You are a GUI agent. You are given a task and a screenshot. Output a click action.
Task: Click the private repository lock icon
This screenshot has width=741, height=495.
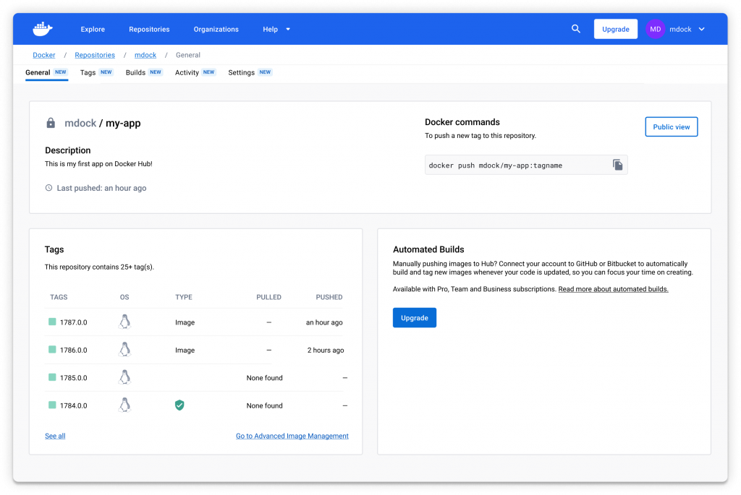click(x=51, y=124)
